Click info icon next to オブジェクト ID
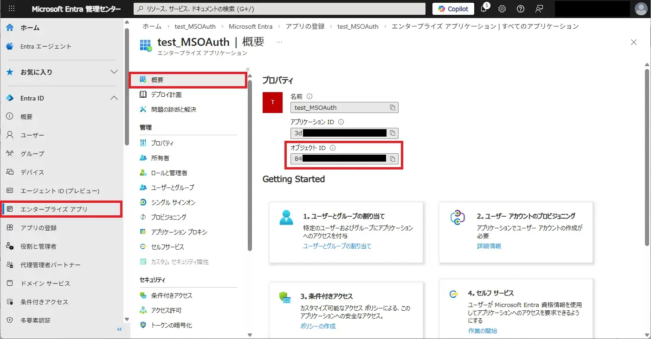The image size is (651, 339). (x=332, y=148)
